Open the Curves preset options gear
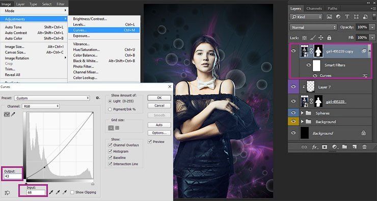Image resolution: width=377 pixels, height=201 pixels. point(98,98)
